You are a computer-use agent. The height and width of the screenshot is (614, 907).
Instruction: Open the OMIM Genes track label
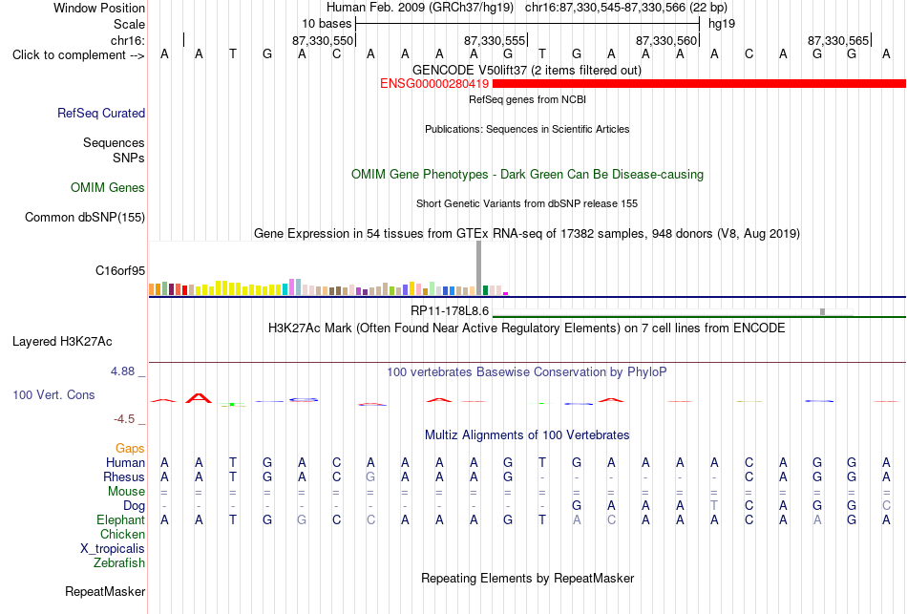108,187
